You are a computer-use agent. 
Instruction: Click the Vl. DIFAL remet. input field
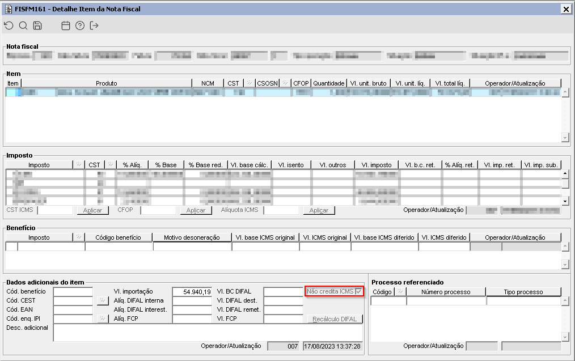pos(284,309)
